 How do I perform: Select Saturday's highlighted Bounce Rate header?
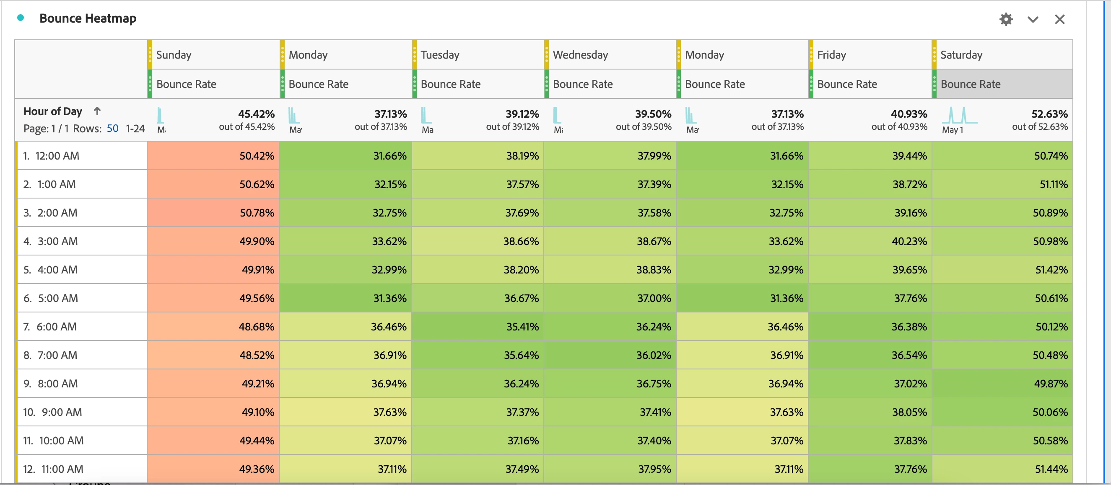(970, 84)
